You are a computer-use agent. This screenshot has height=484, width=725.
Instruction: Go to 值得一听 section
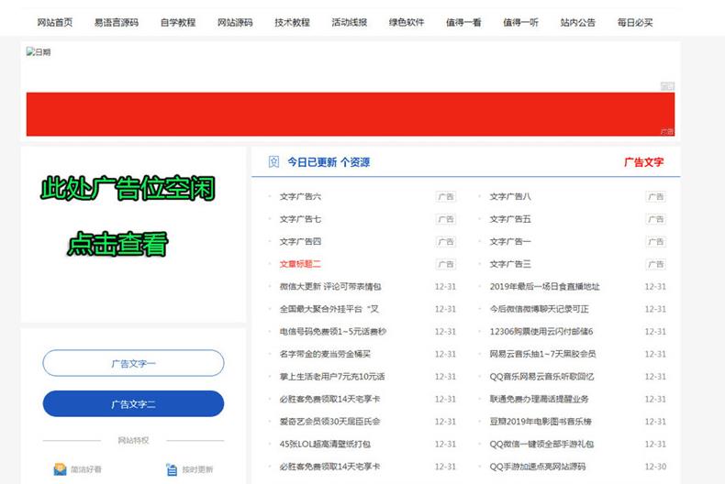pyautogui.click(x=520, y=22)
